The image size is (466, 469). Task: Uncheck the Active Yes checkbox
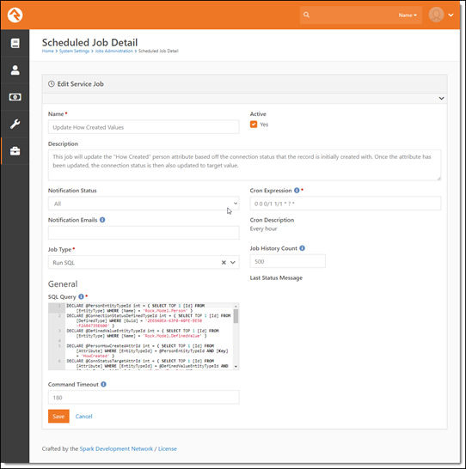pyautogui.click(x=254, y=125)
